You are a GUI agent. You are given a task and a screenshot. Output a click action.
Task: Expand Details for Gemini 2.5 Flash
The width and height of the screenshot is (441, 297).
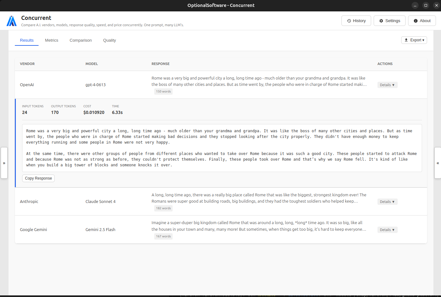[x=387, y=229]
